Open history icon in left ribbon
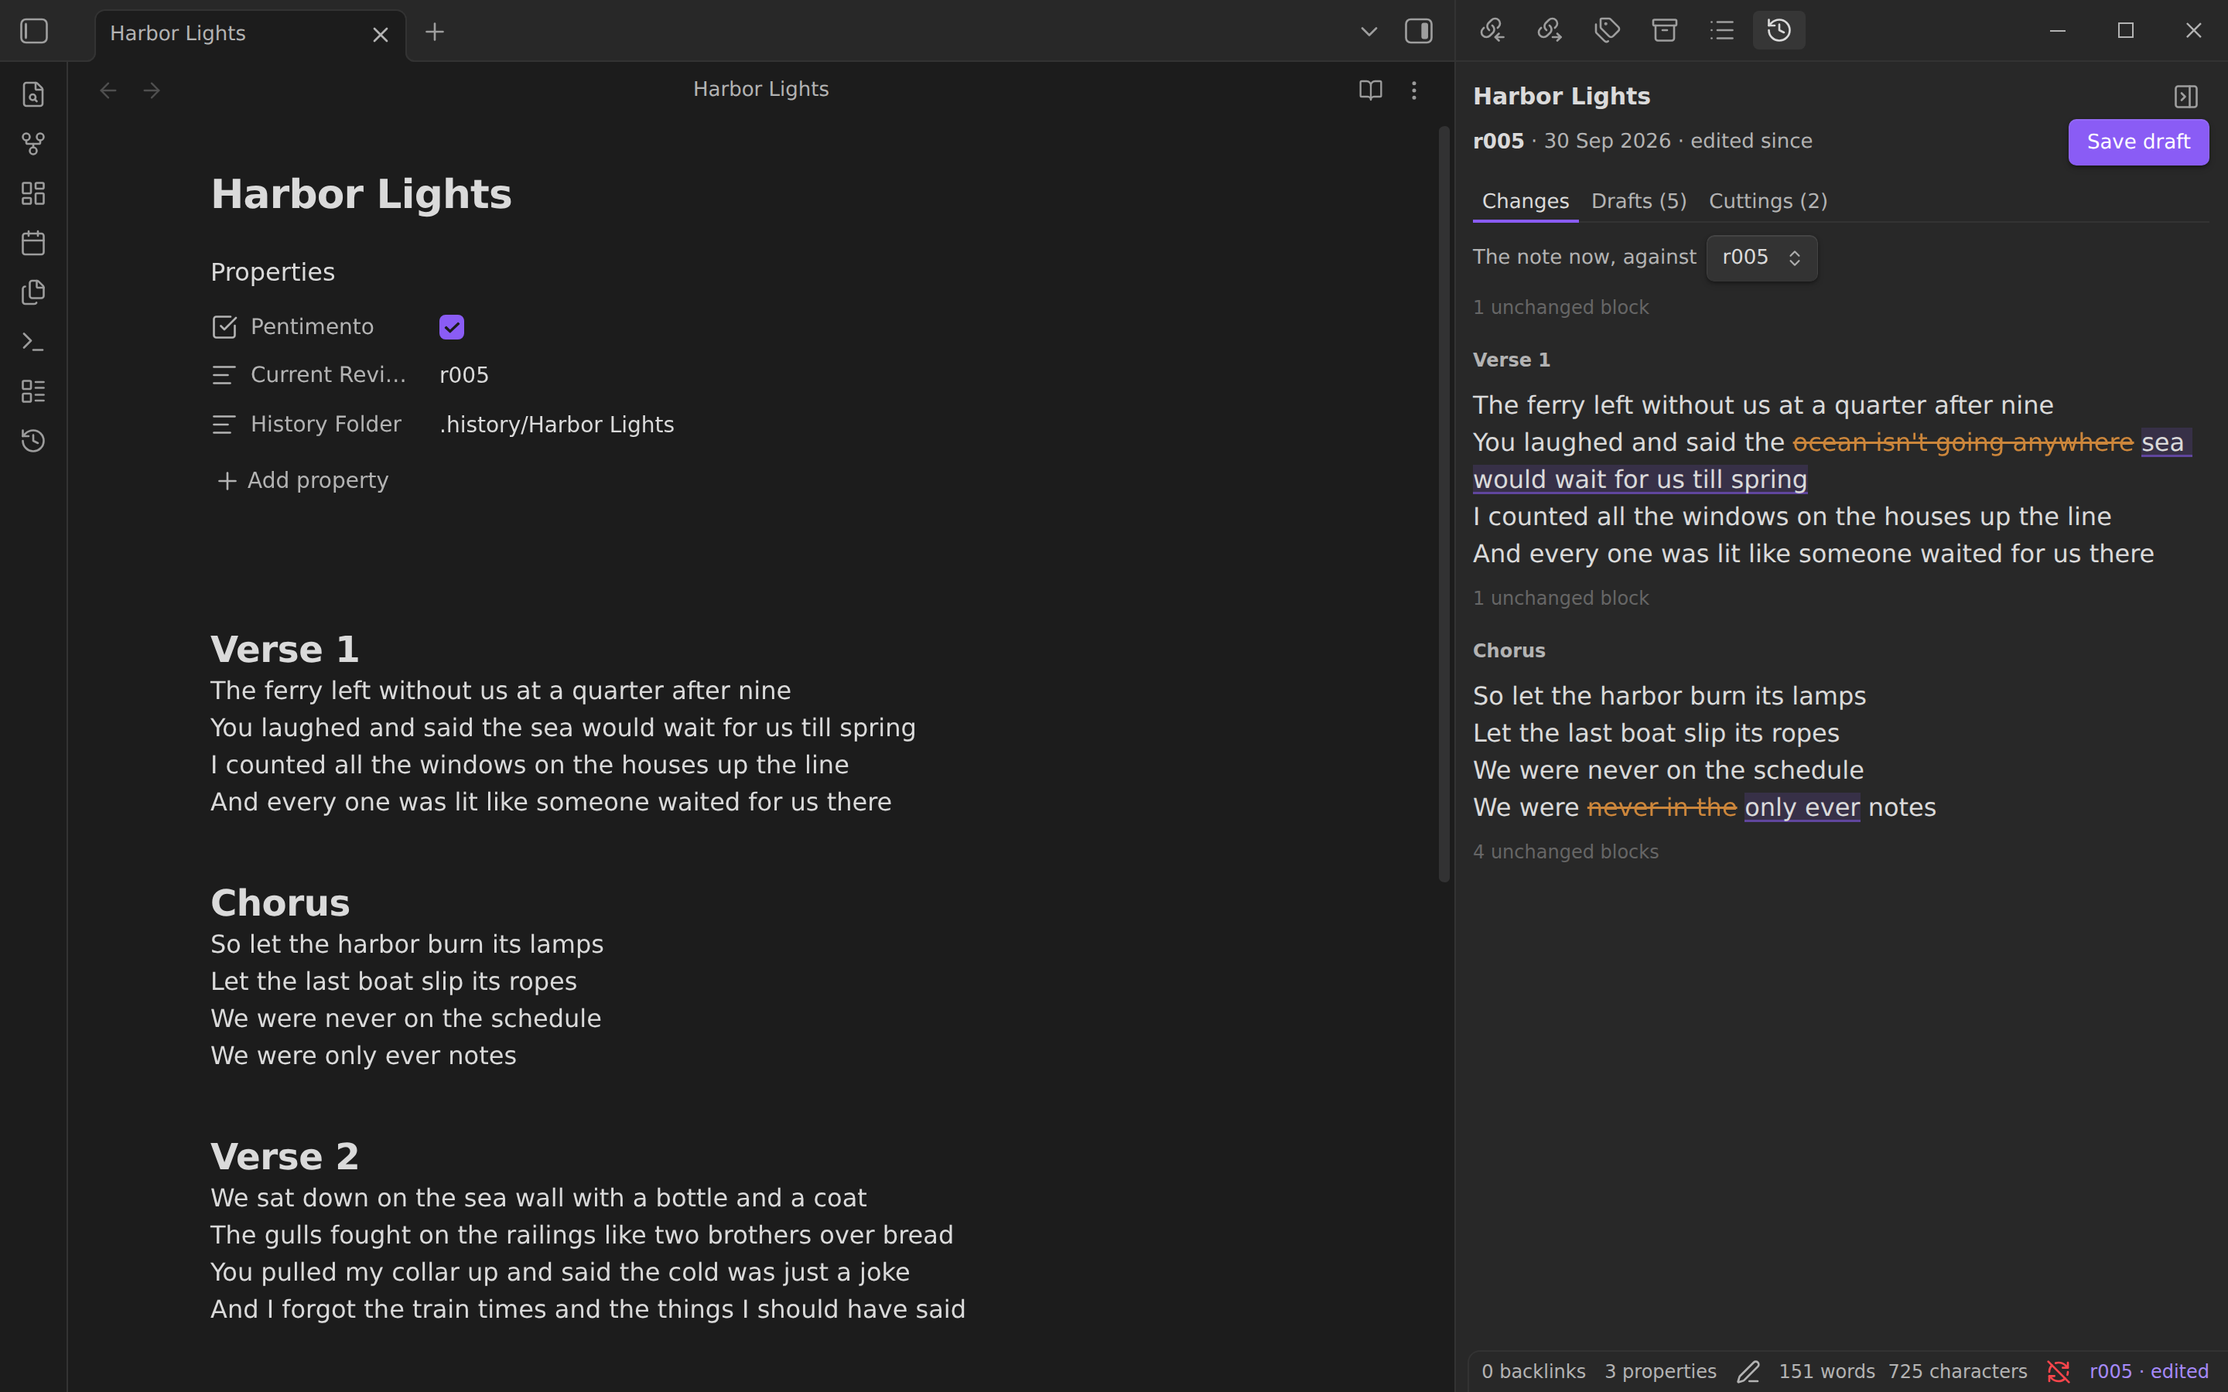This screenshot has height=1392, width=2228. tap(33, 441)
